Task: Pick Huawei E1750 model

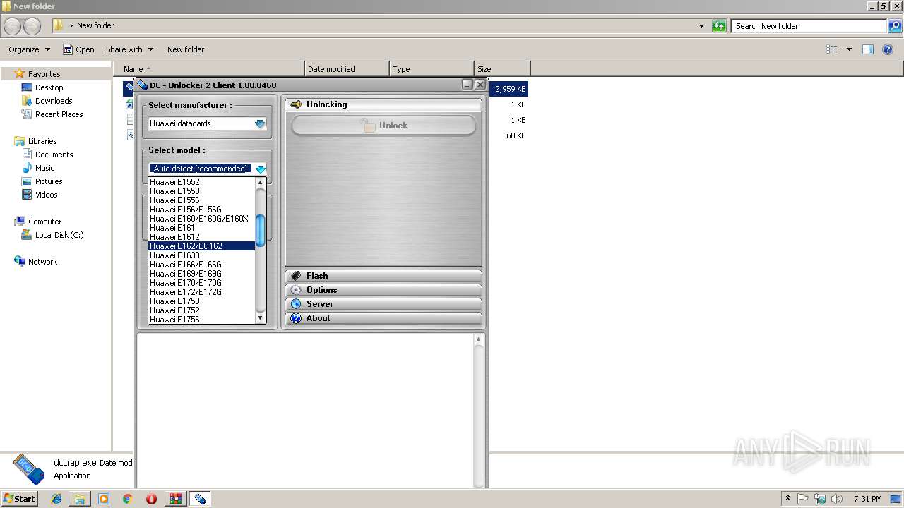Action: pyautogui.click(x=201, y=301)
